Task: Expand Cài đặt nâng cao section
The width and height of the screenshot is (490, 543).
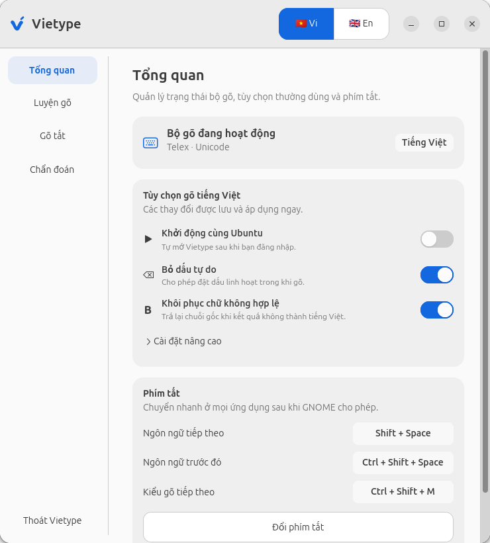Action: tap(183, 342)
